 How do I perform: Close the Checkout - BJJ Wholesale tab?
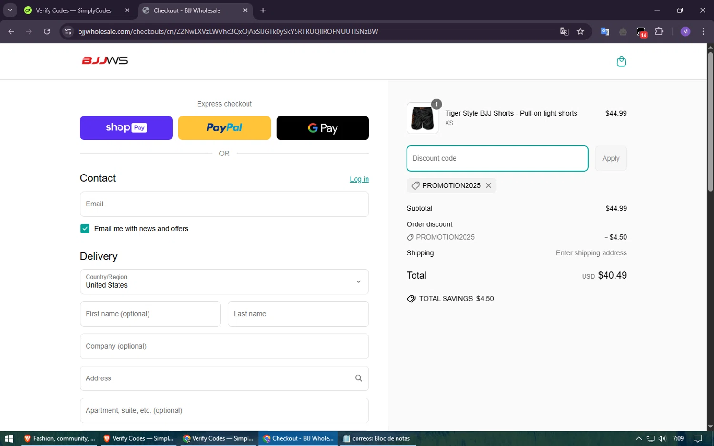(245, 10)
